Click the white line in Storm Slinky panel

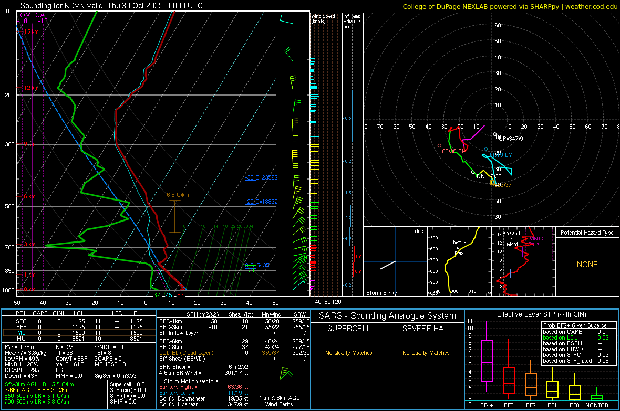(x=388, y=265)
